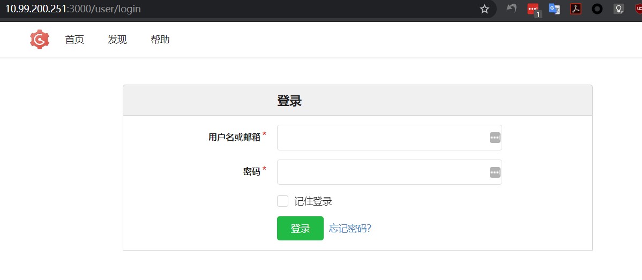Click the lightbulb extension icon

[x=618, y=9]
